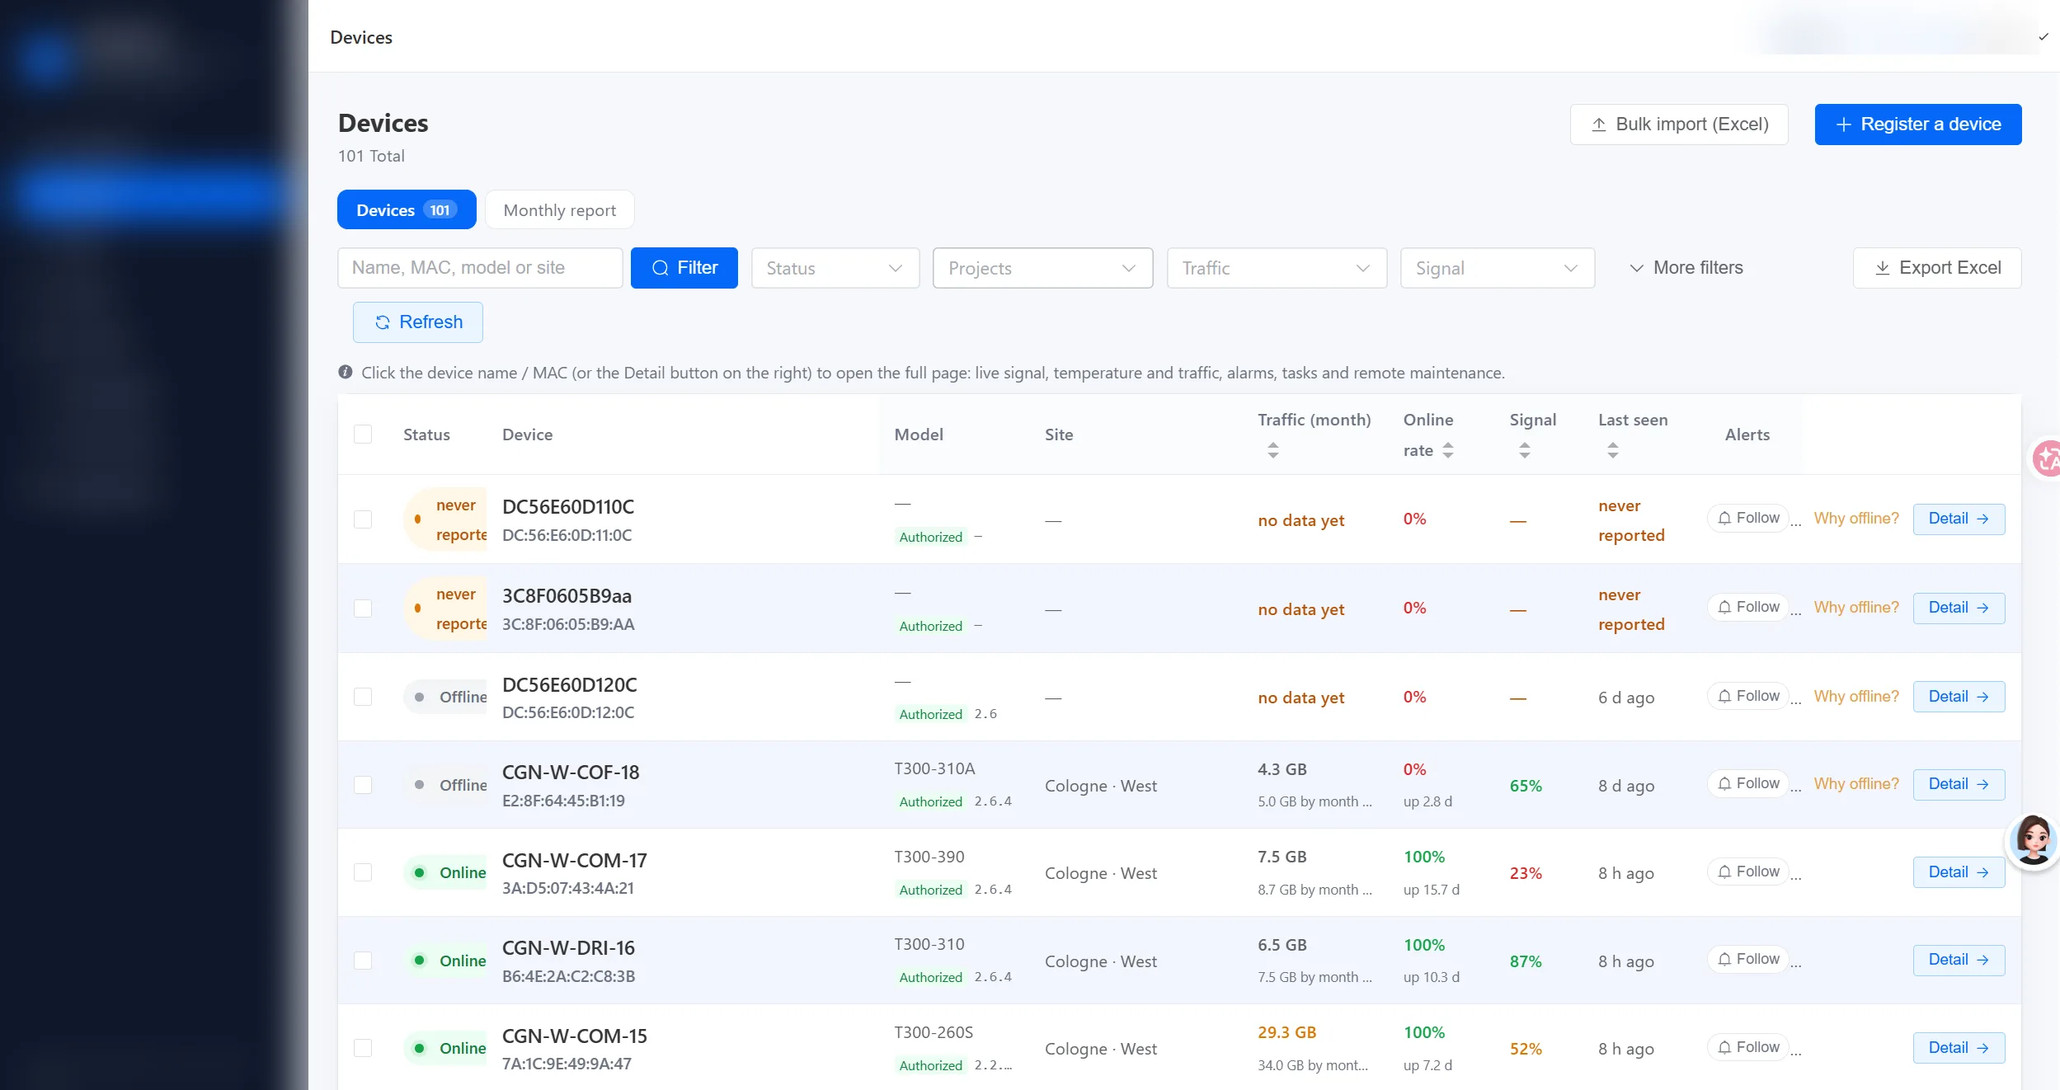Open Why offline? for CGN-W-COF-18

point(1856,783)
